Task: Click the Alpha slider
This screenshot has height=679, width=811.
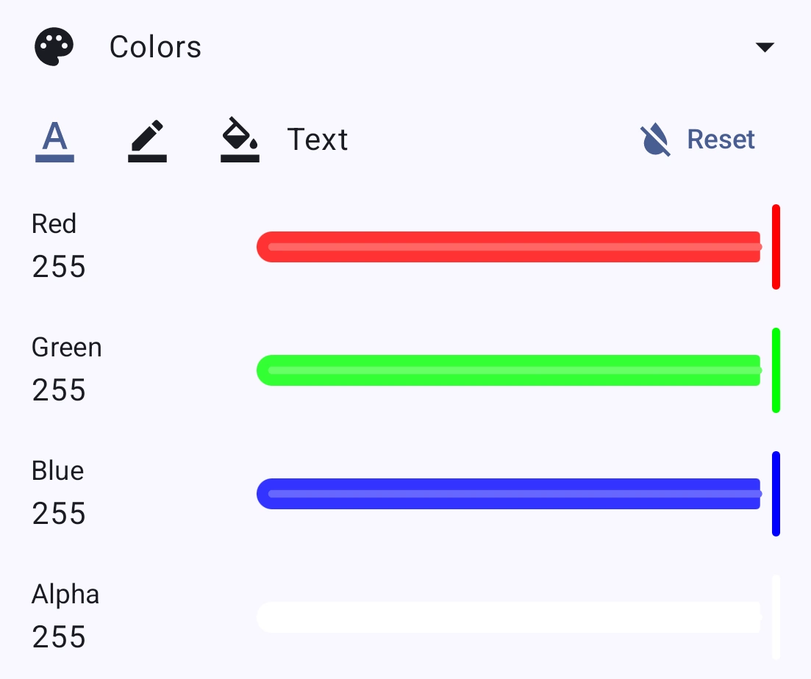Action: 510,617
